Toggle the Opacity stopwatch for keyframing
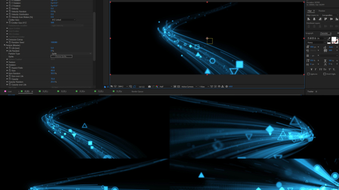339x190 pixels. (x=10, y=79)
